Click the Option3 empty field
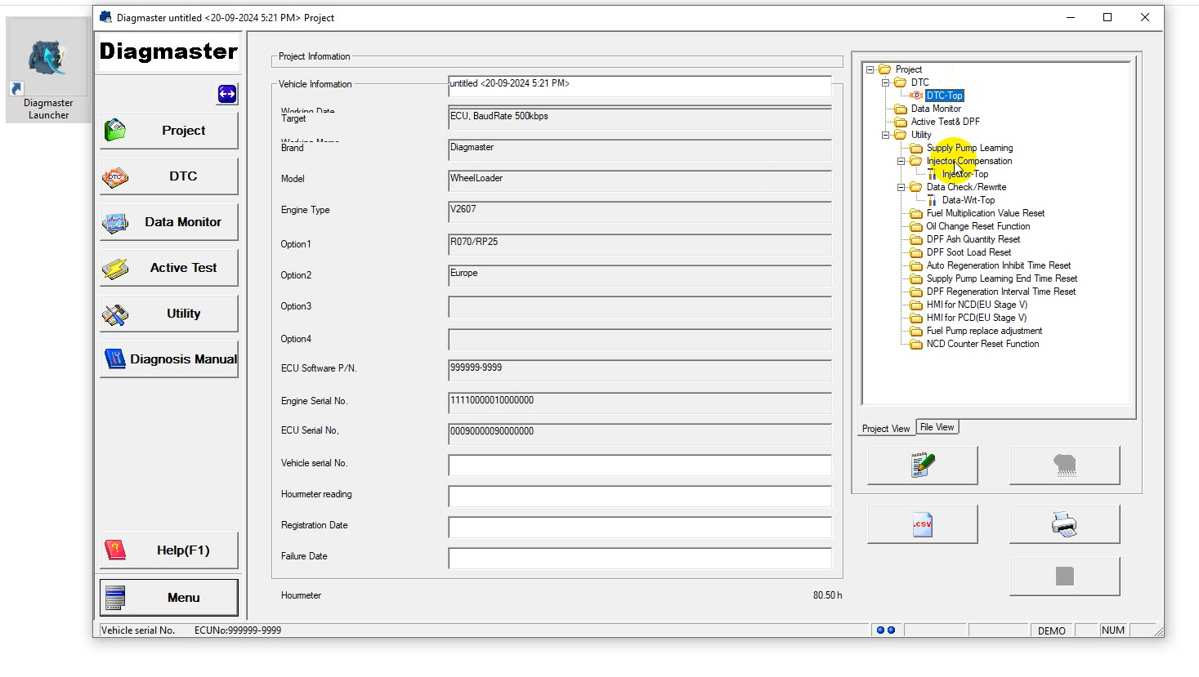This screenshot has height=677, width=1199. click(640, 307)
